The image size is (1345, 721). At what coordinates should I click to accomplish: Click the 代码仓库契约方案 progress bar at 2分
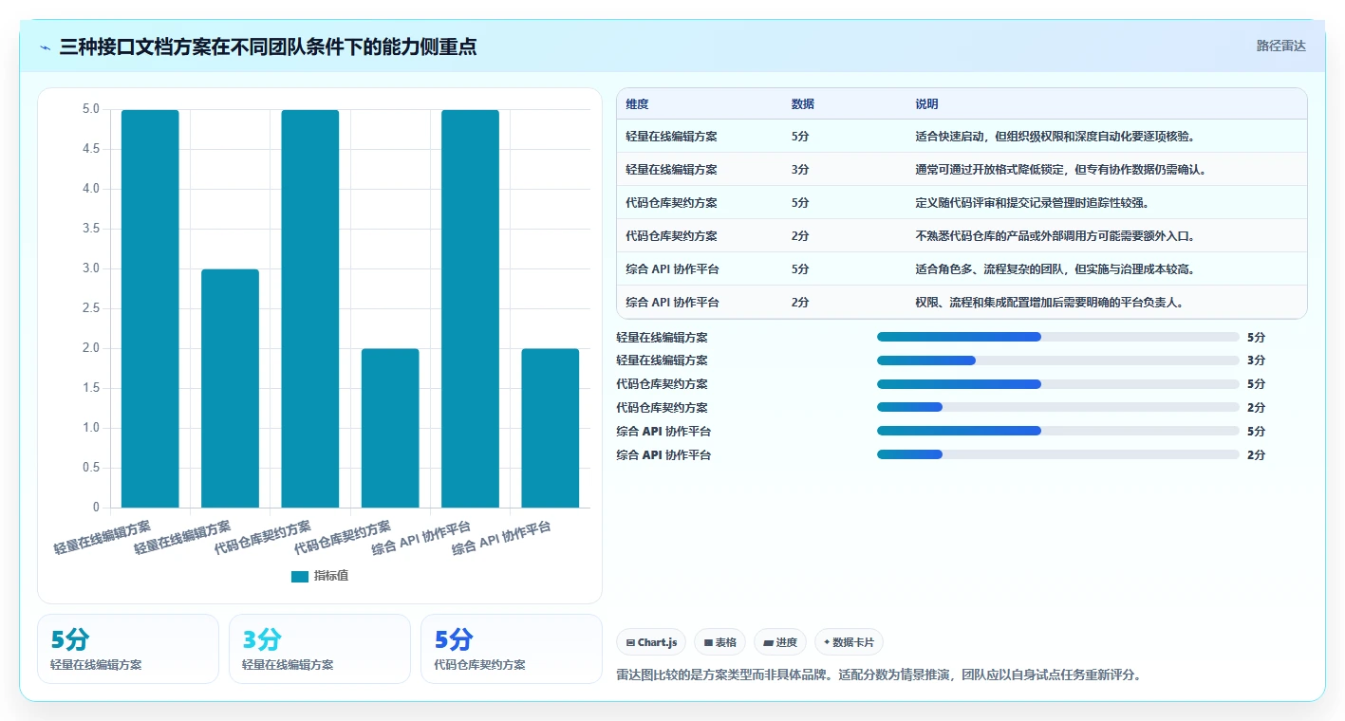click(x=1058, y=408)
